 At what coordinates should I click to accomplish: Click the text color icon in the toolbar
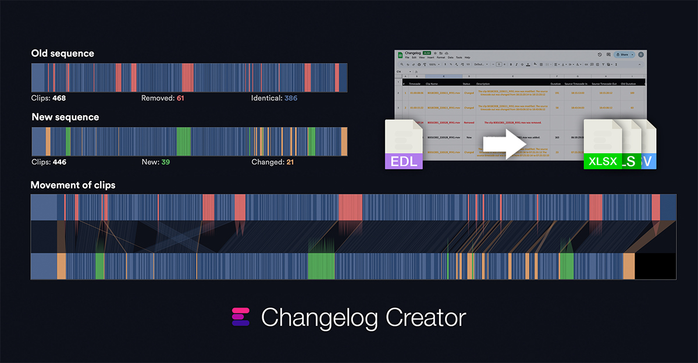[529, 64]
